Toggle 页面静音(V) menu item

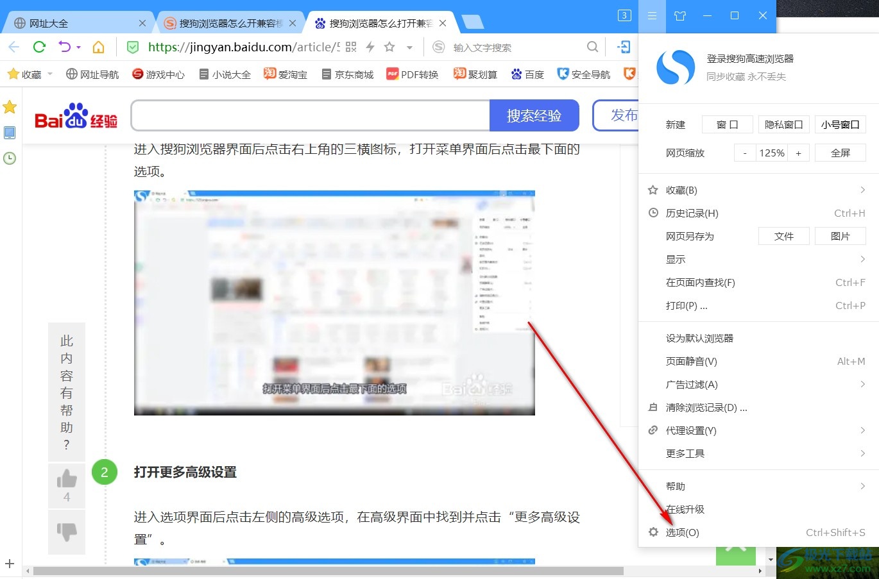point(758,361)
